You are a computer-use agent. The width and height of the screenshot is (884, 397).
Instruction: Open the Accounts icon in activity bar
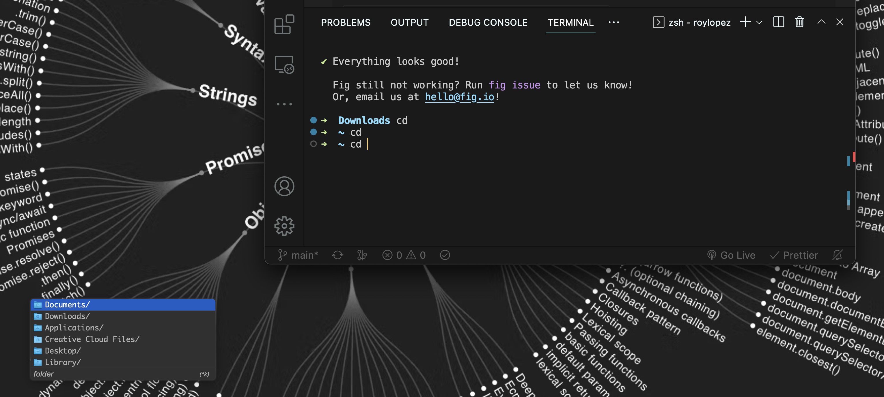[x=284, y=186]
